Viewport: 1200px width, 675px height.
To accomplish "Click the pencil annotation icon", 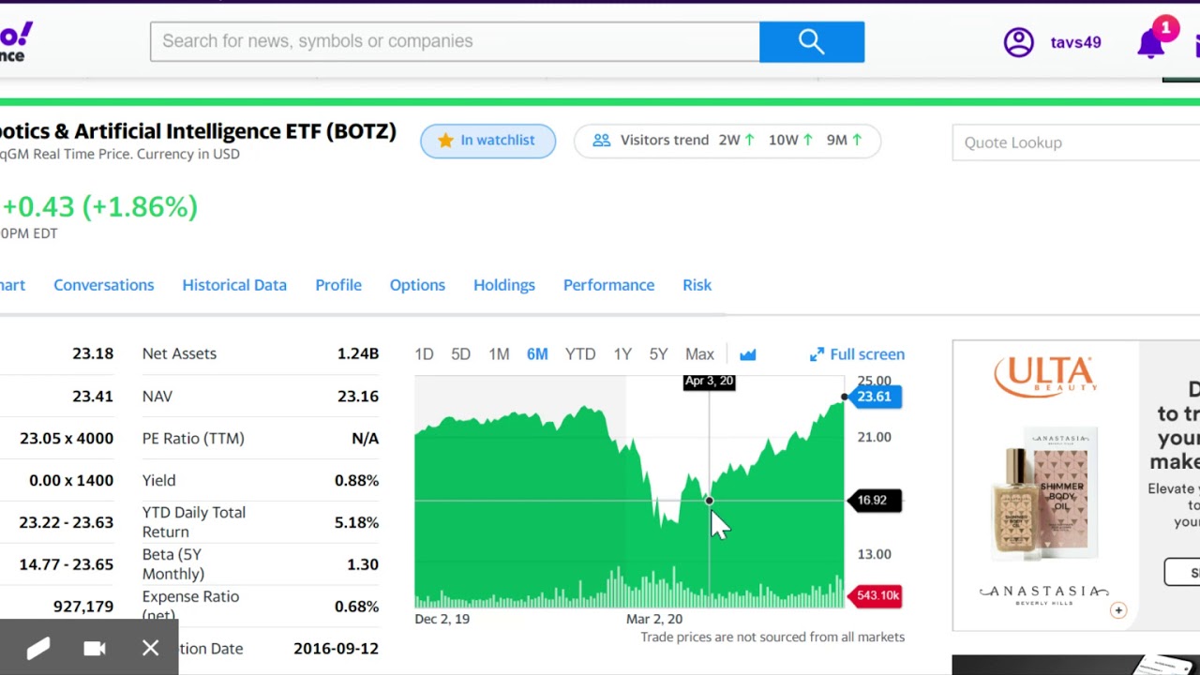I will coord(37,649).
